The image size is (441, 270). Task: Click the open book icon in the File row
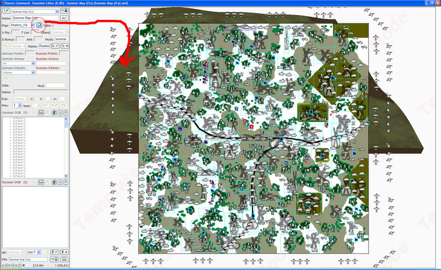(65, 259)
